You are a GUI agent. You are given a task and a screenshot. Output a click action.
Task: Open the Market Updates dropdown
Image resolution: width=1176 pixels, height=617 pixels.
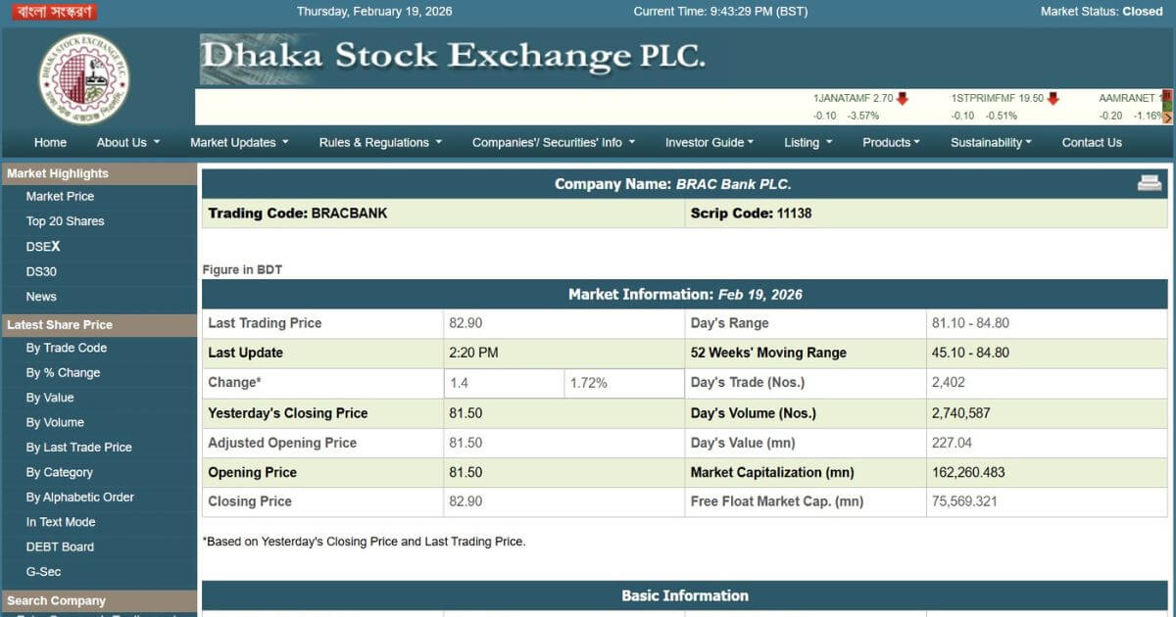pos(239,143)
